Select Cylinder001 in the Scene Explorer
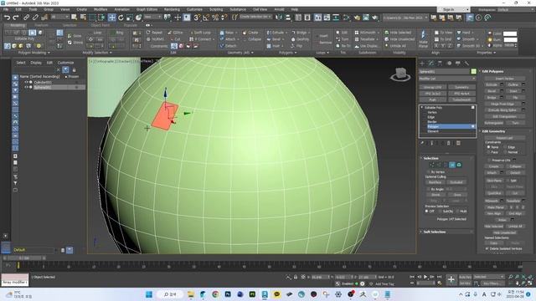536x301 pixels. [x=43, y=82]
